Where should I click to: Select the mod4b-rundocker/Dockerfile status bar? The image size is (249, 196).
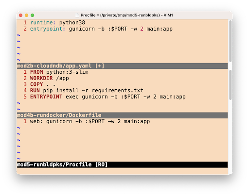tap(122, 115)
